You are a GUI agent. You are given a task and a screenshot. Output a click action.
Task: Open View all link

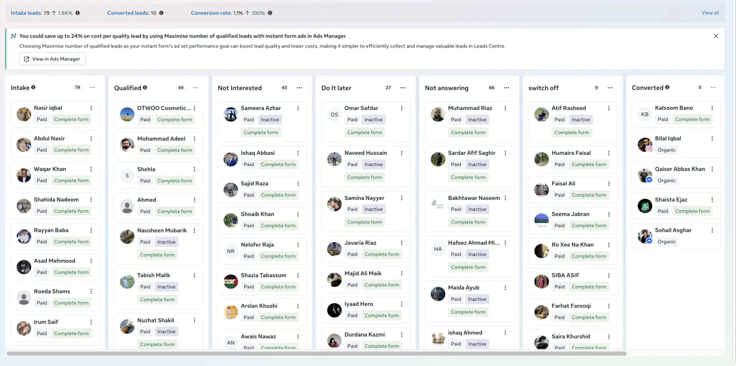tap(710, 13)
